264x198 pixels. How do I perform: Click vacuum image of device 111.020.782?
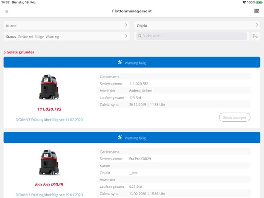49,87
